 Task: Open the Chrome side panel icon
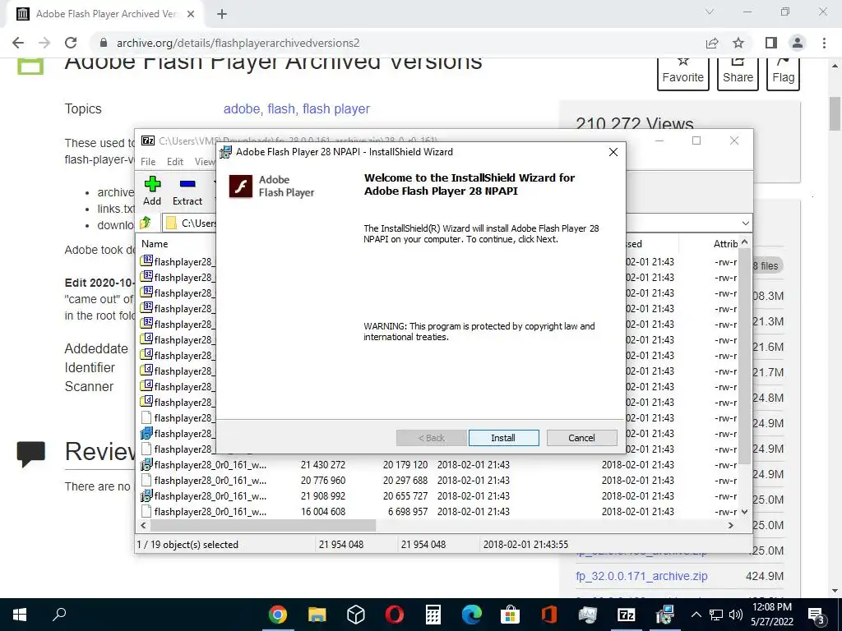click(x=771, y=43)
